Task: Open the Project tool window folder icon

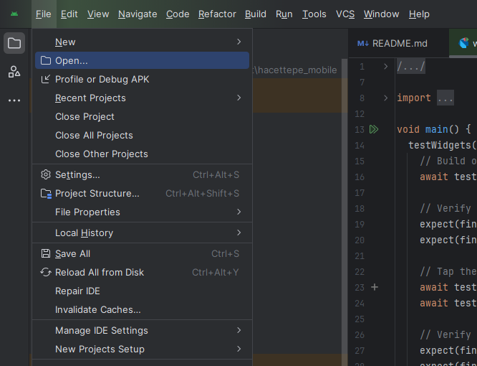Action: click(x=14, y=43)
